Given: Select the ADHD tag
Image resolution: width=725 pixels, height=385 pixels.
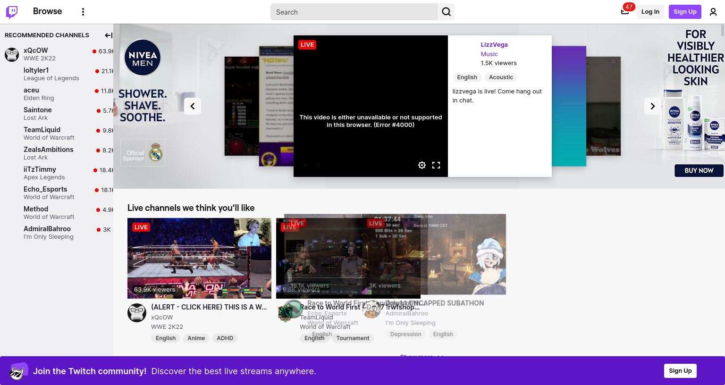Looking at the screenshot, I should (x=225, y=338).
